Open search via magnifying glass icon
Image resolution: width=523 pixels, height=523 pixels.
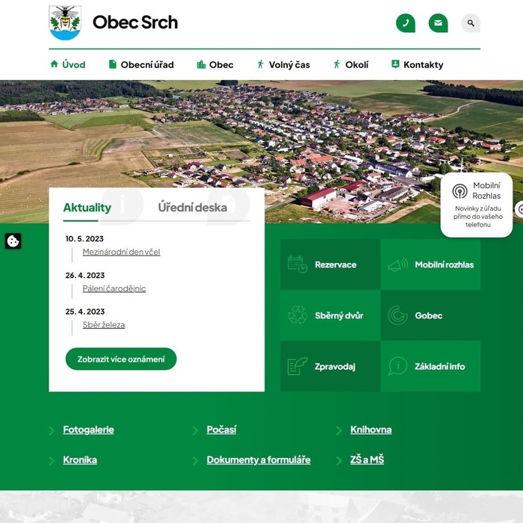click(471, 23)
